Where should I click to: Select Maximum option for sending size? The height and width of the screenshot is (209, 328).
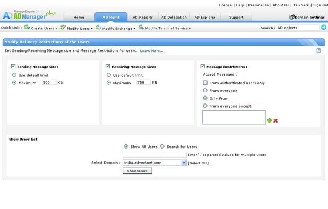click(14, 83)
